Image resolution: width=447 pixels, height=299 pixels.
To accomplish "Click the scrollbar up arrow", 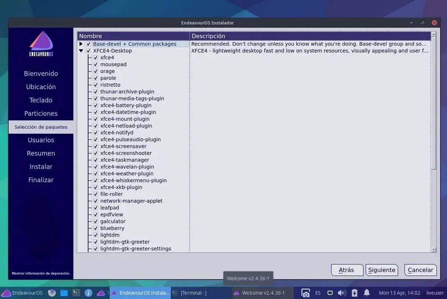I will point(434,34).
